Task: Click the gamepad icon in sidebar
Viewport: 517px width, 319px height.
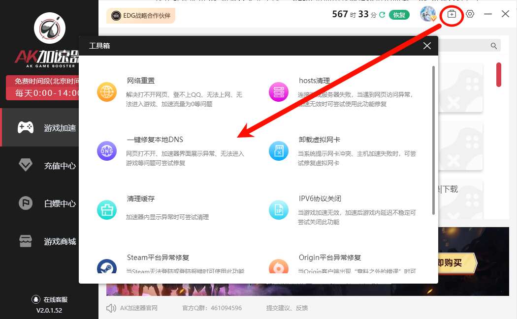Action: (x=26, y=127)
